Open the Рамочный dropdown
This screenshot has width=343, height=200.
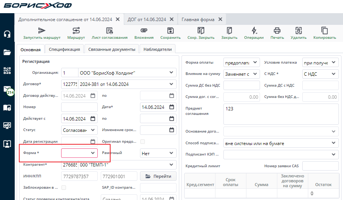coord(171,153)
